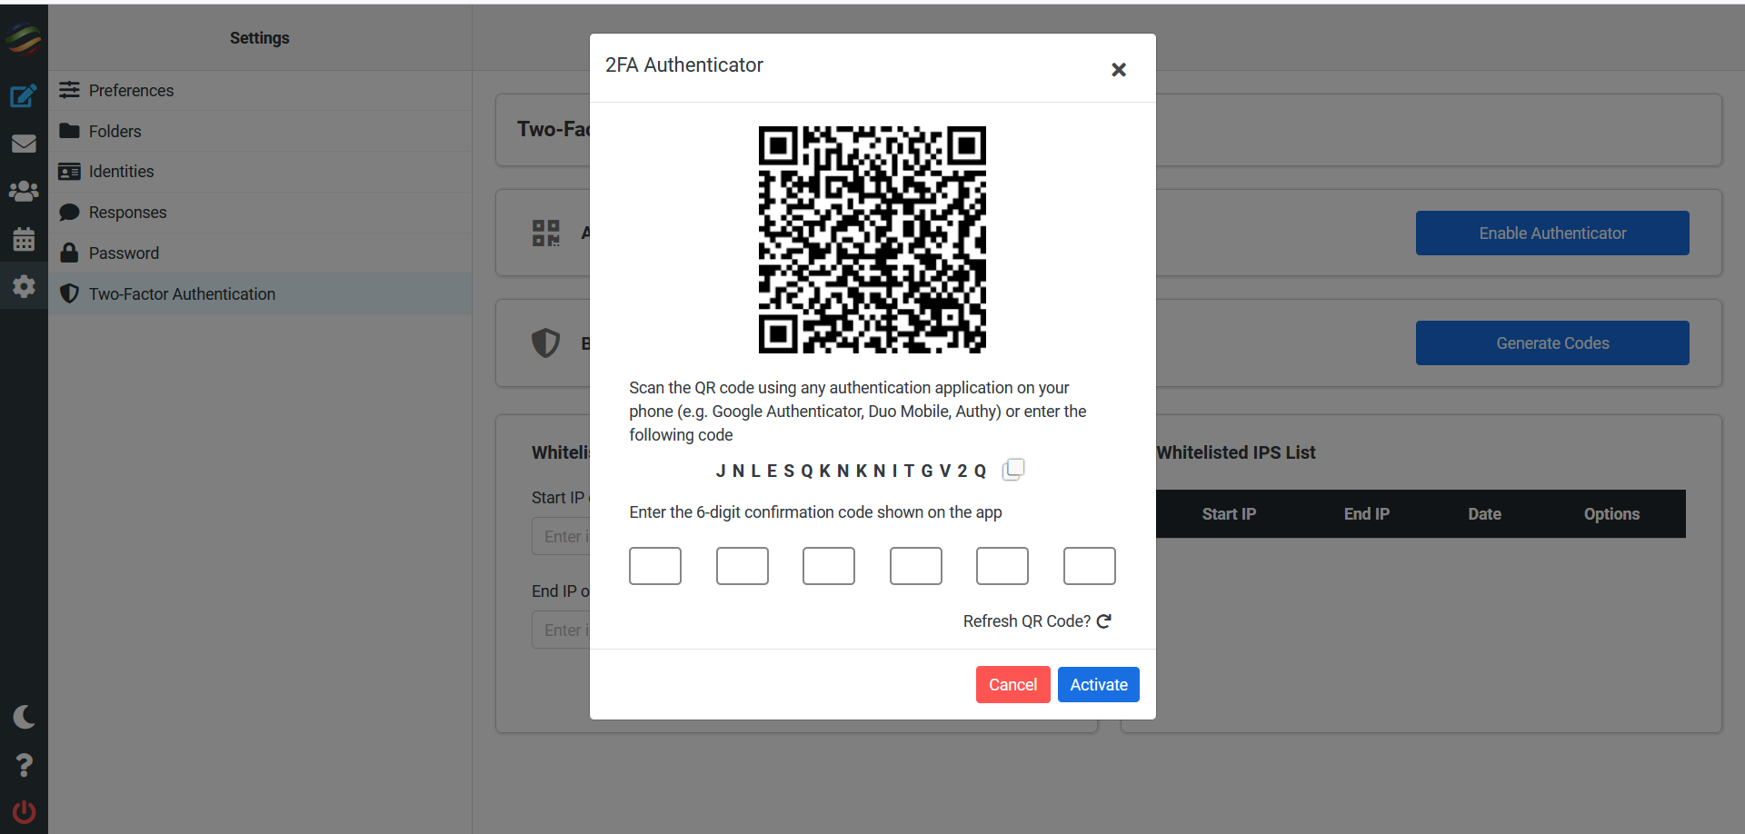Open Preferences in settings menu
The height and width of the screenshot is (834, 1745).
point(131,91)
